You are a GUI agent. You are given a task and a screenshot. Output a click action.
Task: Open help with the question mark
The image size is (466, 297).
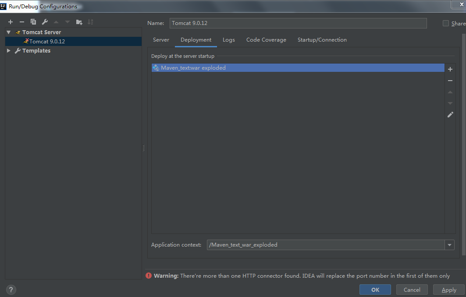(11, 290)
